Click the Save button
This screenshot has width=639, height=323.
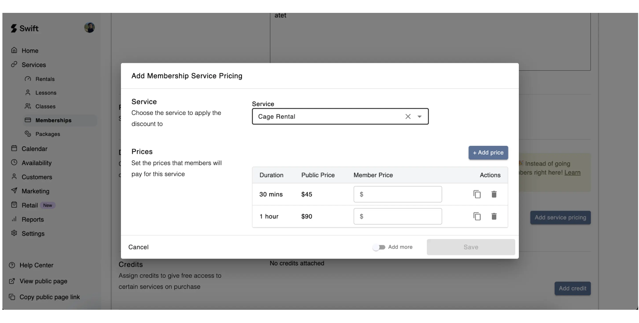[x=471, y=247]
